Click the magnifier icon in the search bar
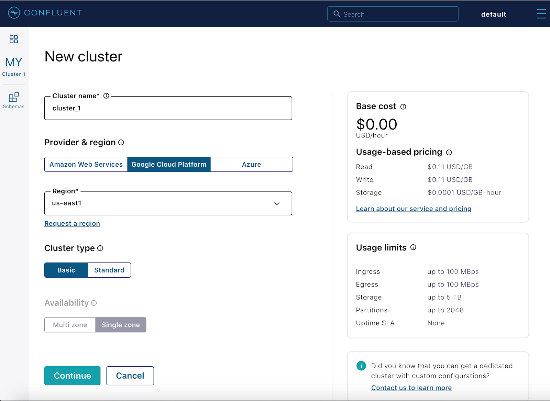 pyautogui.click(x=337, y=14)
